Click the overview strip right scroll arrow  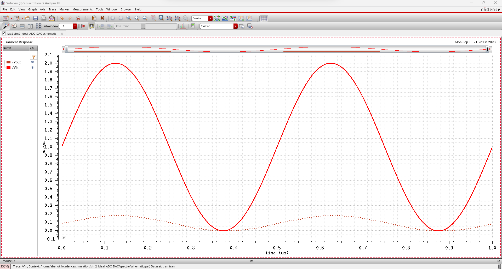[x=490, y=49]
